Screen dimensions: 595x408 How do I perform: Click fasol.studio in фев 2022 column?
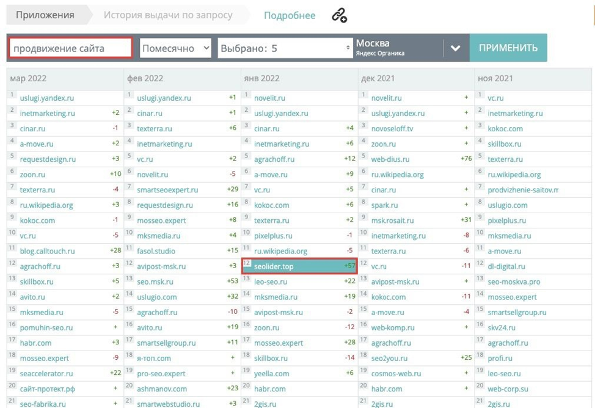156,251
